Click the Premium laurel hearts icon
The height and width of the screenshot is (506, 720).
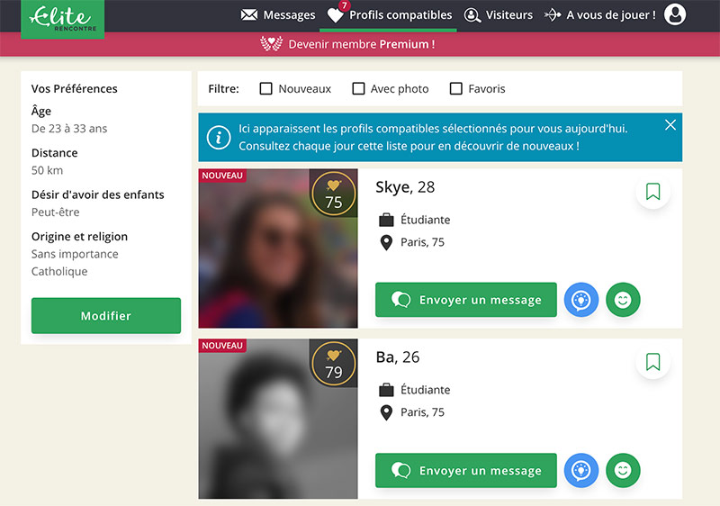[x=272, y=43]
